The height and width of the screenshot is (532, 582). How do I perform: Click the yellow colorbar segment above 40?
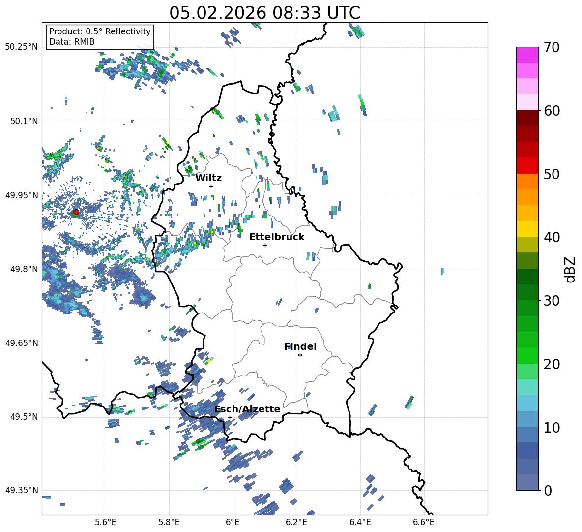(527, 229)
